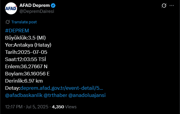
Task: Click the Büyüklük 3.5 magnitude line
Action: (x=25, y=38)
